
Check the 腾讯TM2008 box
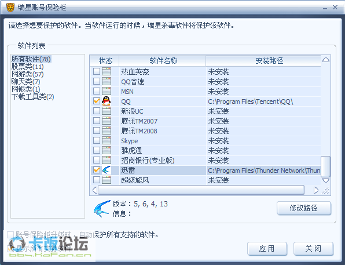coord(97,130)
